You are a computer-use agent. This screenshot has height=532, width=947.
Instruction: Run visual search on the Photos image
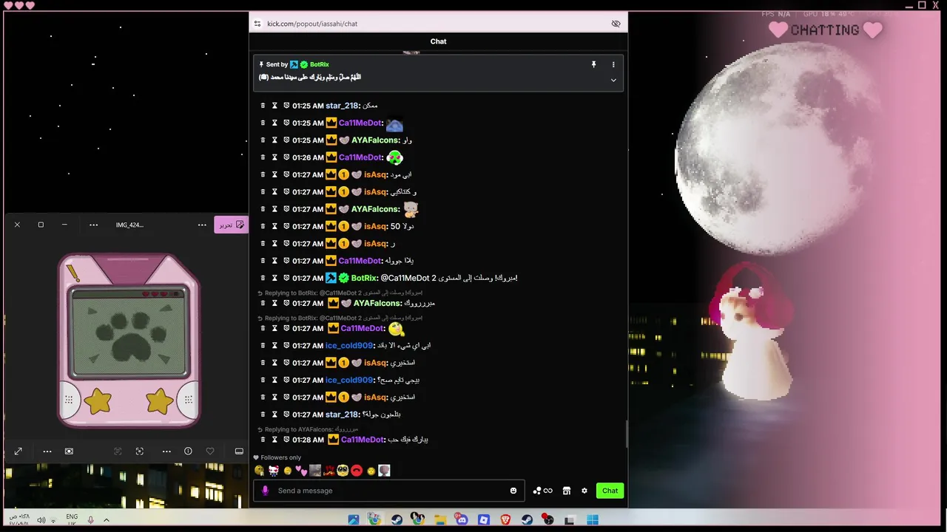pyautogui.click(x=140, y=451)
